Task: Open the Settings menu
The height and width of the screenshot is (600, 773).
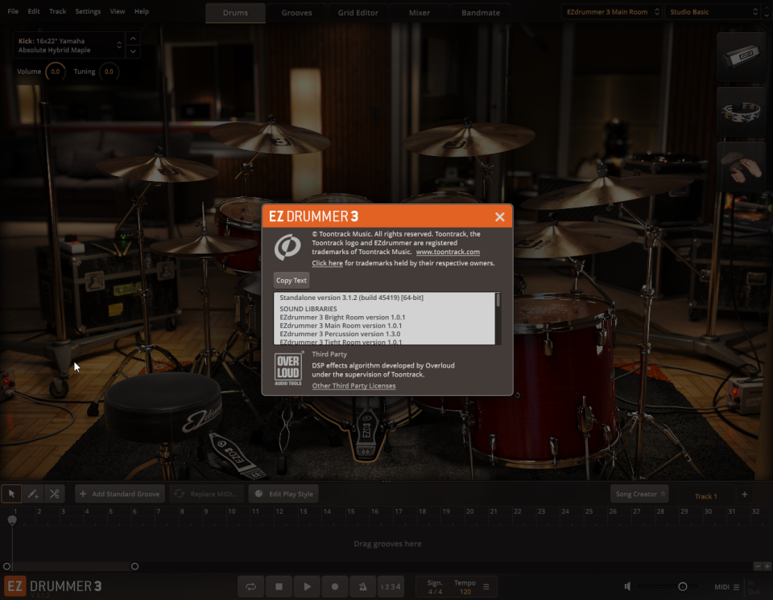Action: pos(88,11)
